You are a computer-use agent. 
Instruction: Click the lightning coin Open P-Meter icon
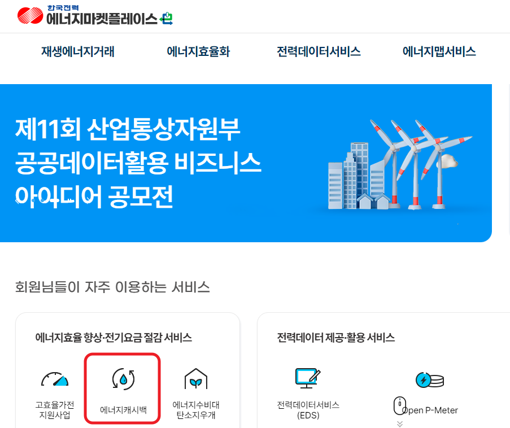pos(430,380)
